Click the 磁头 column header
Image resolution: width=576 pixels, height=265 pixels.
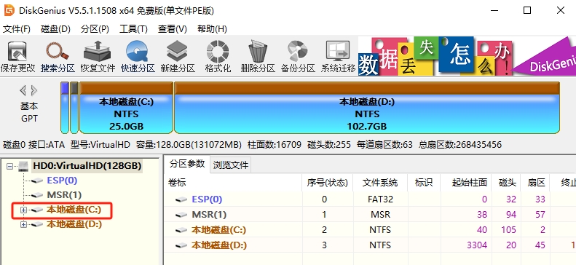click(x=507, y=183)
